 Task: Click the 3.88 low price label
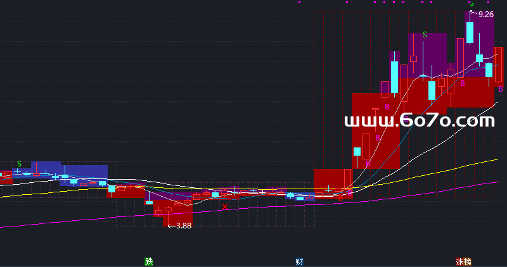pos(183,225)
